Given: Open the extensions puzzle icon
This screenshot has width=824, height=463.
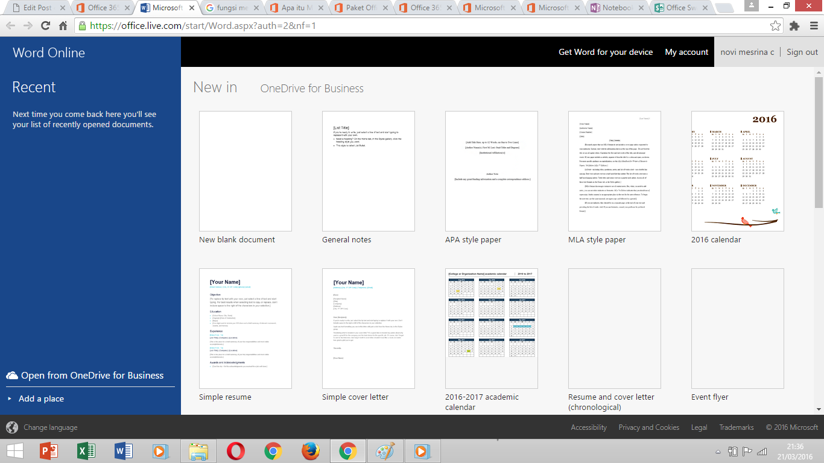Looking at the screenshot, I should [794, 26].
